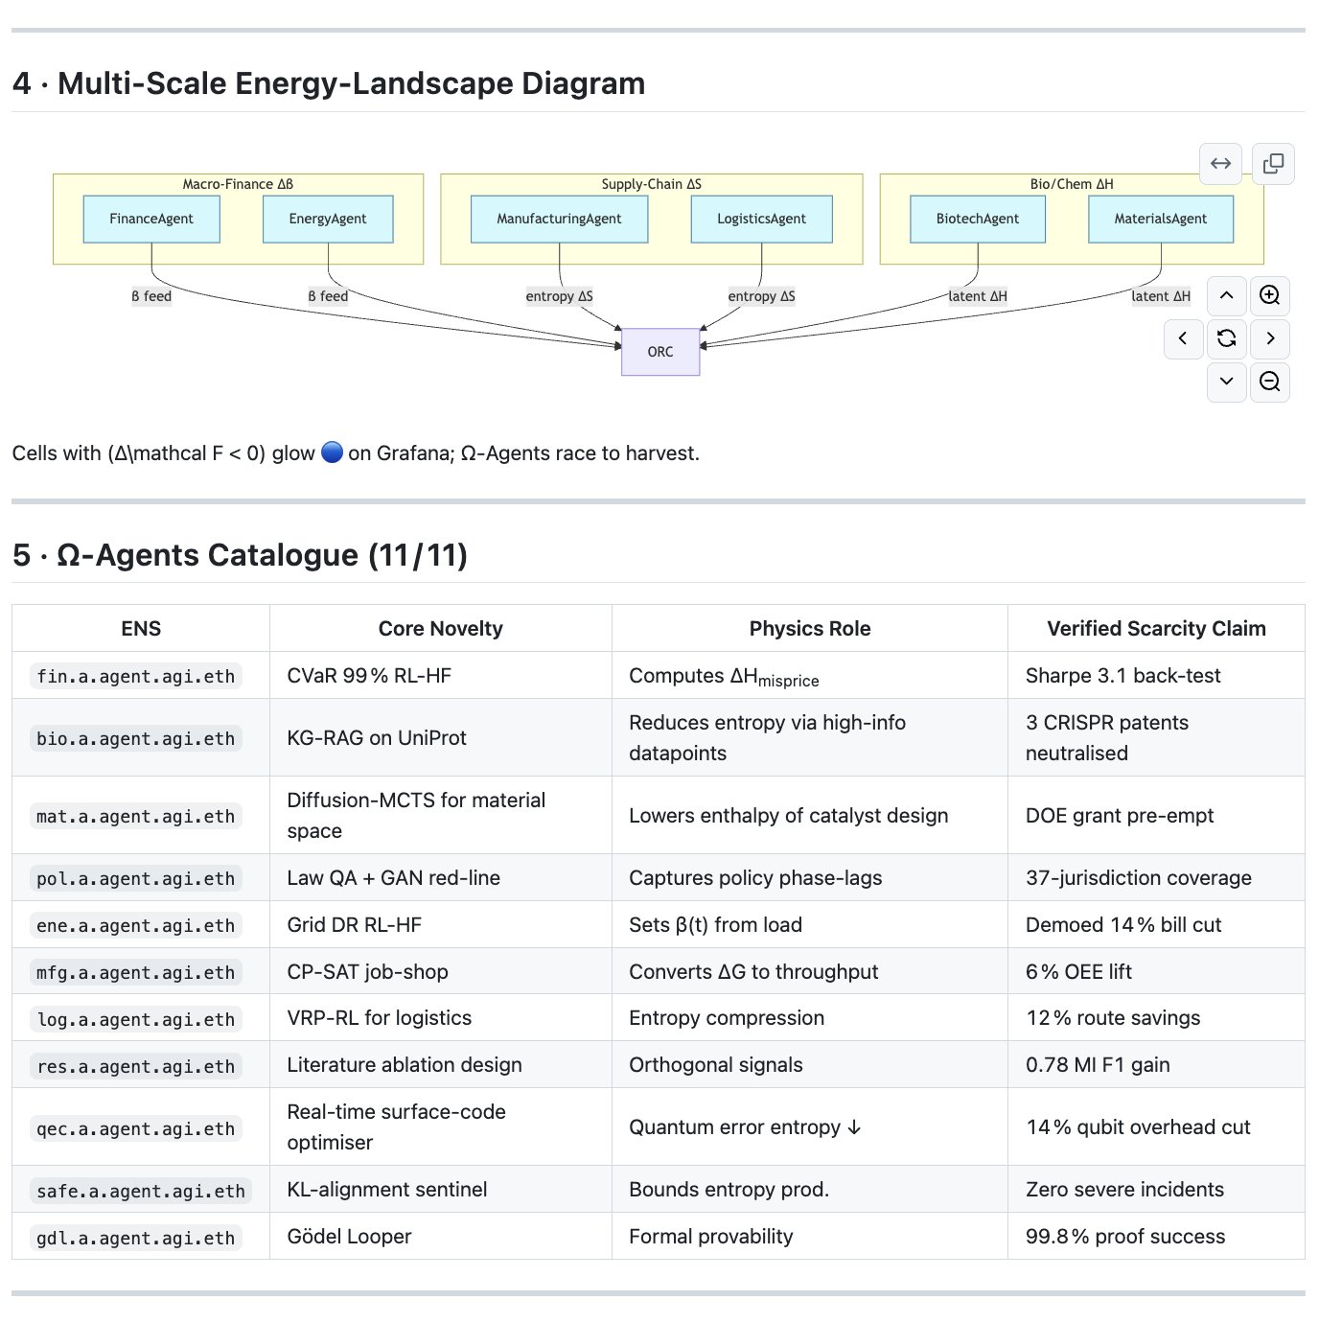
Task: Click the gdl.a.agent.agi.eth ENS entry
Action: 135,1237
